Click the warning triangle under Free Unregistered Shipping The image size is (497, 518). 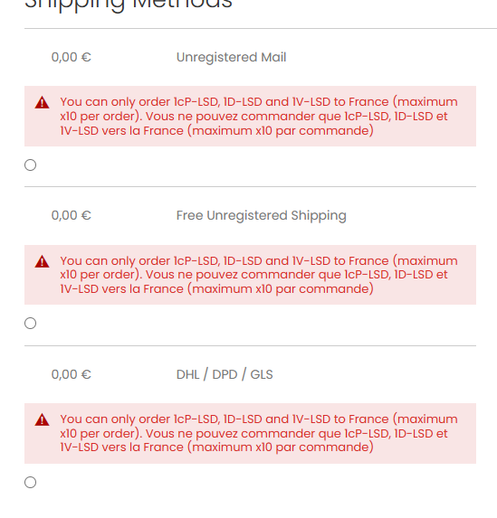click(x=42, y=261)
